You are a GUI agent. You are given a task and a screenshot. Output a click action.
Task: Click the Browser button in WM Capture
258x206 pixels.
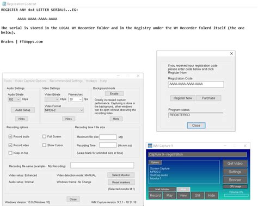[x=235, y=180]
